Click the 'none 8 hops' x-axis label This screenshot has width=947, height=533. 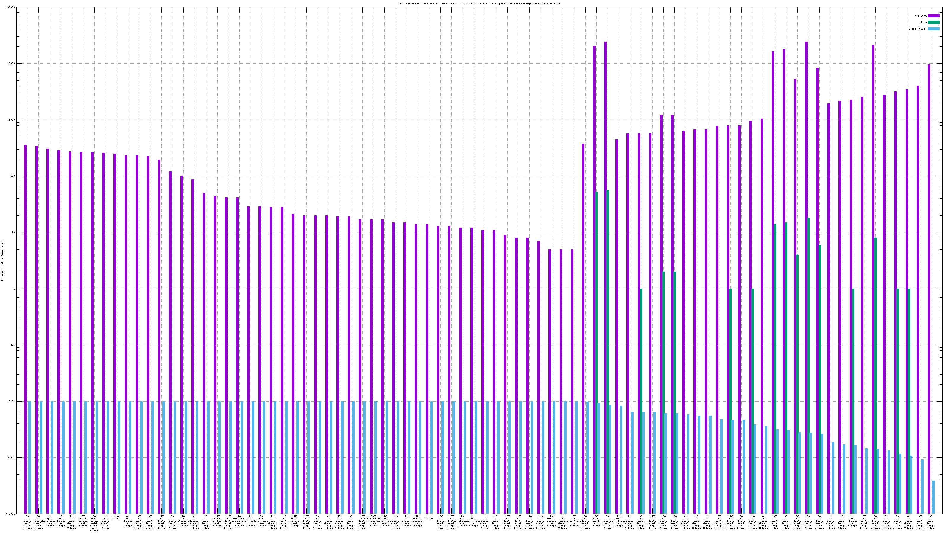click(x=117, y=518)
